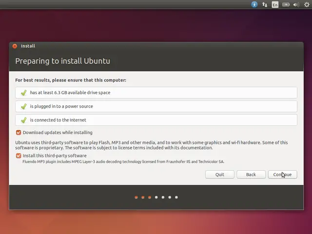Click the Fluendo MP3 plugin license note
The width and height of the screenshot is (312, 234).
coord(123,161)
